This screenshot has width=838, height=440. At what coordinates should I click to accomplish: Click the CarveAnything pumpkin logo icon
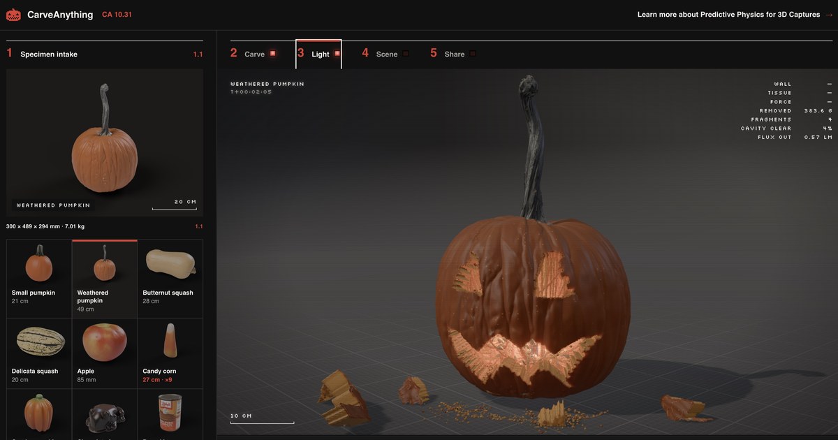point(14,15)
